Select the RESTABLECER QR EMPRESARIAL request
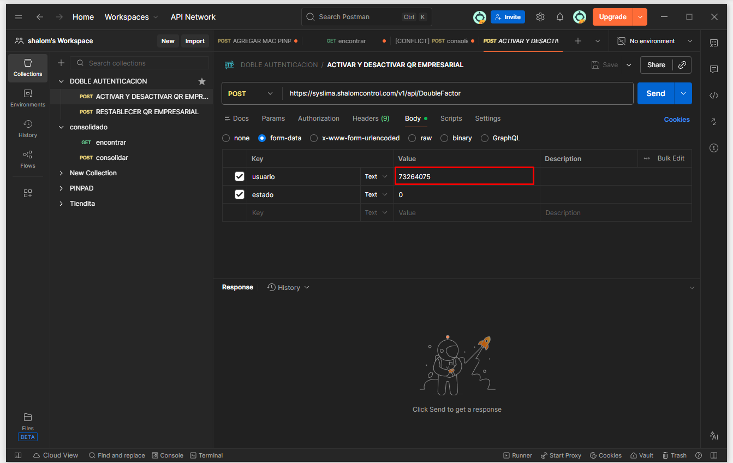 147,112
